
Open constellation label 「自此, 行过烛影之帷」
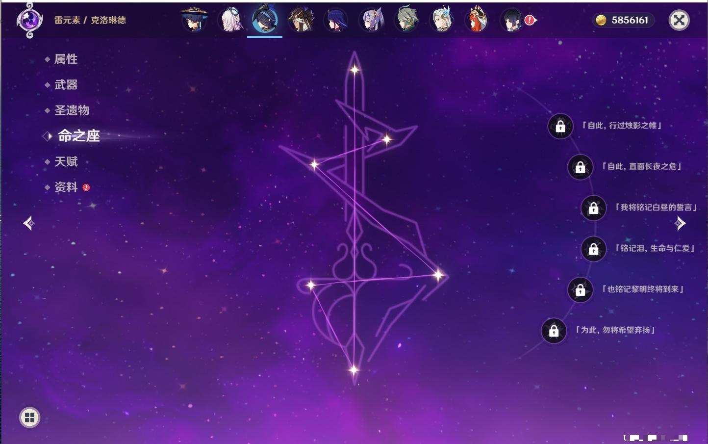(x=622, y=126)
